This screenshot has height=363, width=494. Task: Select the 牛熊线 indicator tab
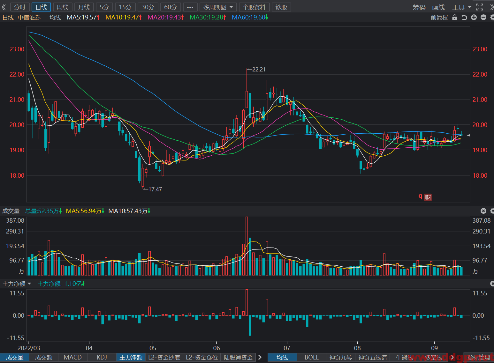[x=405, y=357]
